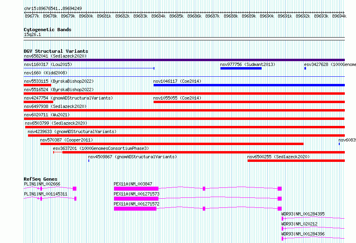Open nsv570387 (Cooper2011) variant label
Screen dimensions: 356x243
tap(66, 140)
